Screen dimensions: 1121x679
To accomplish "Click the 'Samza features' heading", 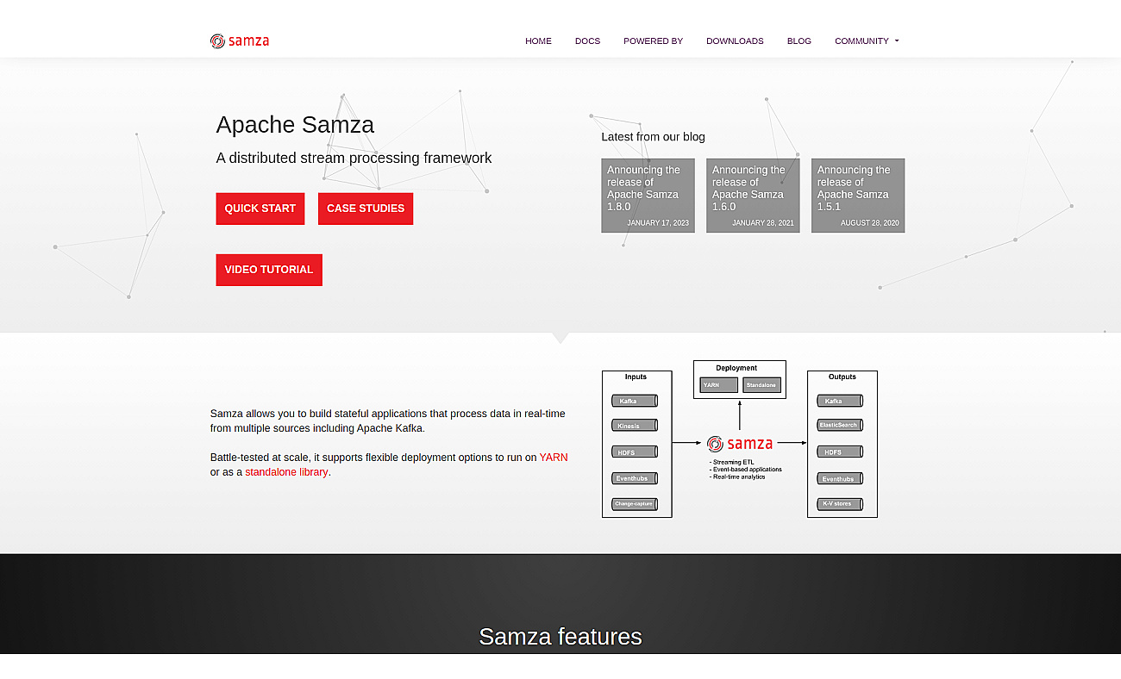I will 560,637.
